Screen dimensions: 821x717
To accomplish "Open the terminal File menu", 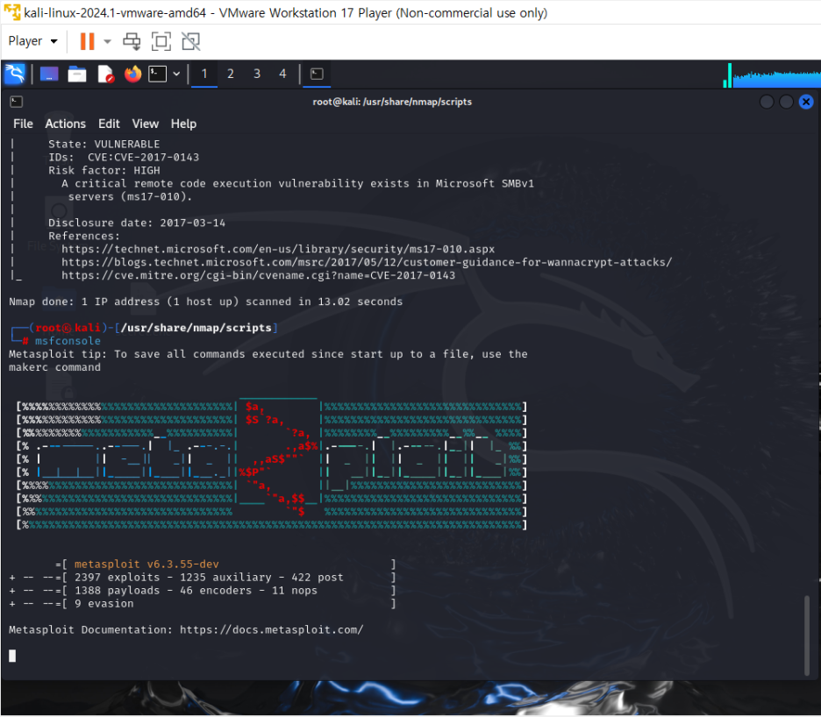I will (23, 124).
